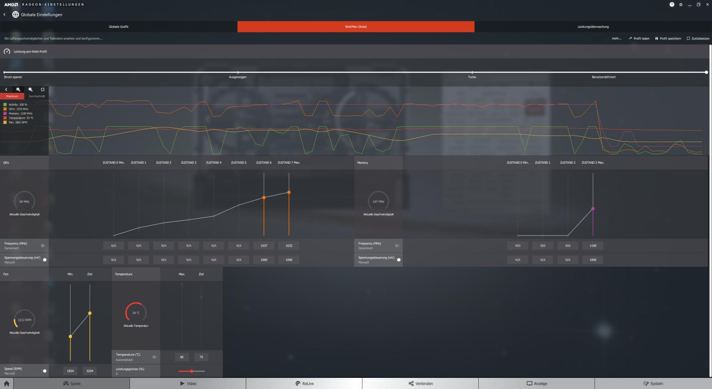This screenshot has width=712, height=389.
Task: Toggle the Temperature 53 °C graph checkbox
Action: point(5,118)
